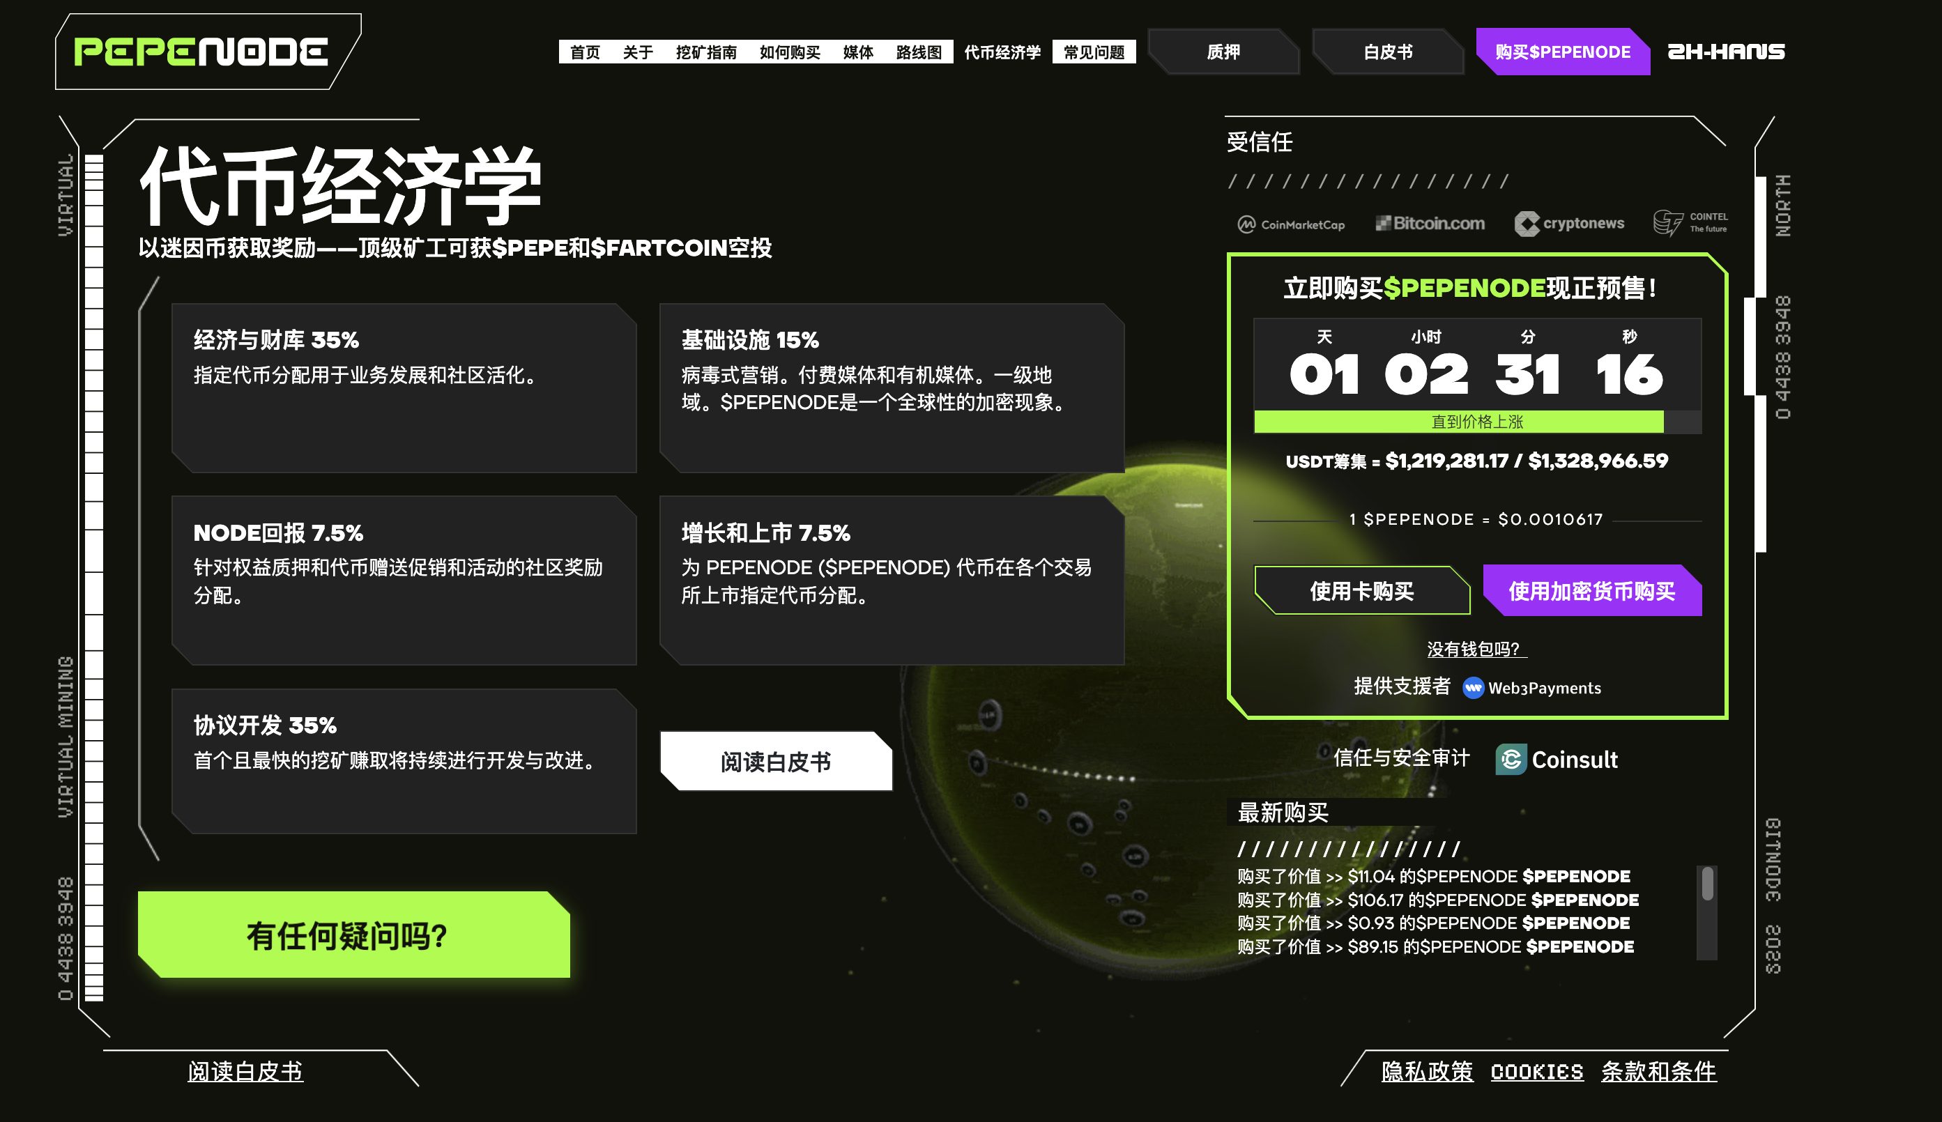Click the Cointelegraph logo
The width and height of the screenshot is (1942, 1122).
(x=1690, y=223)
